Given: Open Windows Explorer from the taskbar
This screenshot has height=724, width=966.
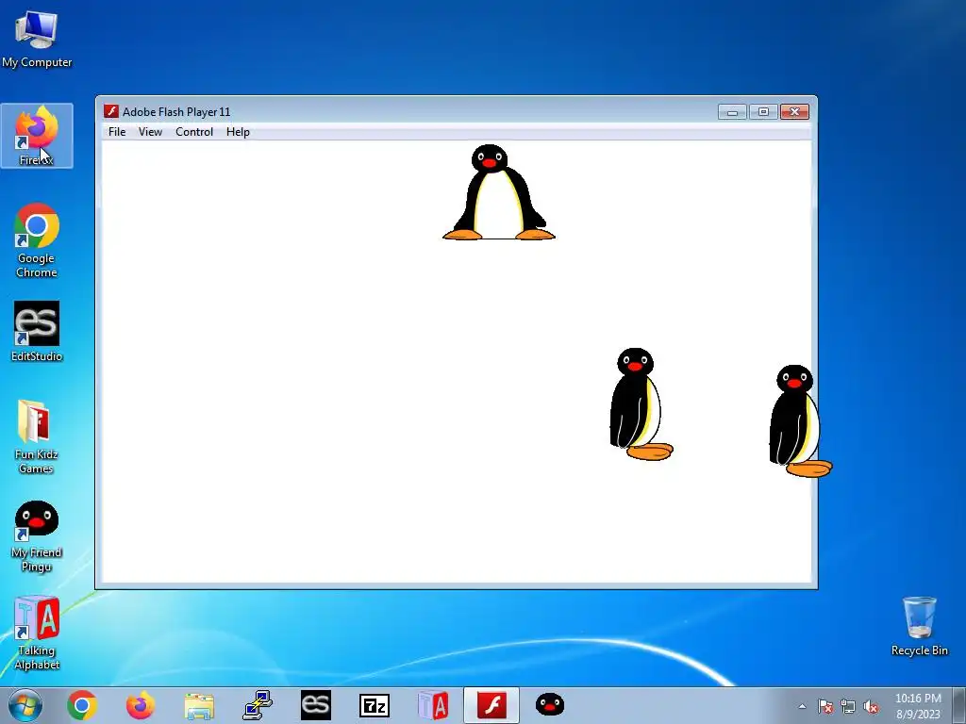Looking at the screenshot, I should pos(199,705).
